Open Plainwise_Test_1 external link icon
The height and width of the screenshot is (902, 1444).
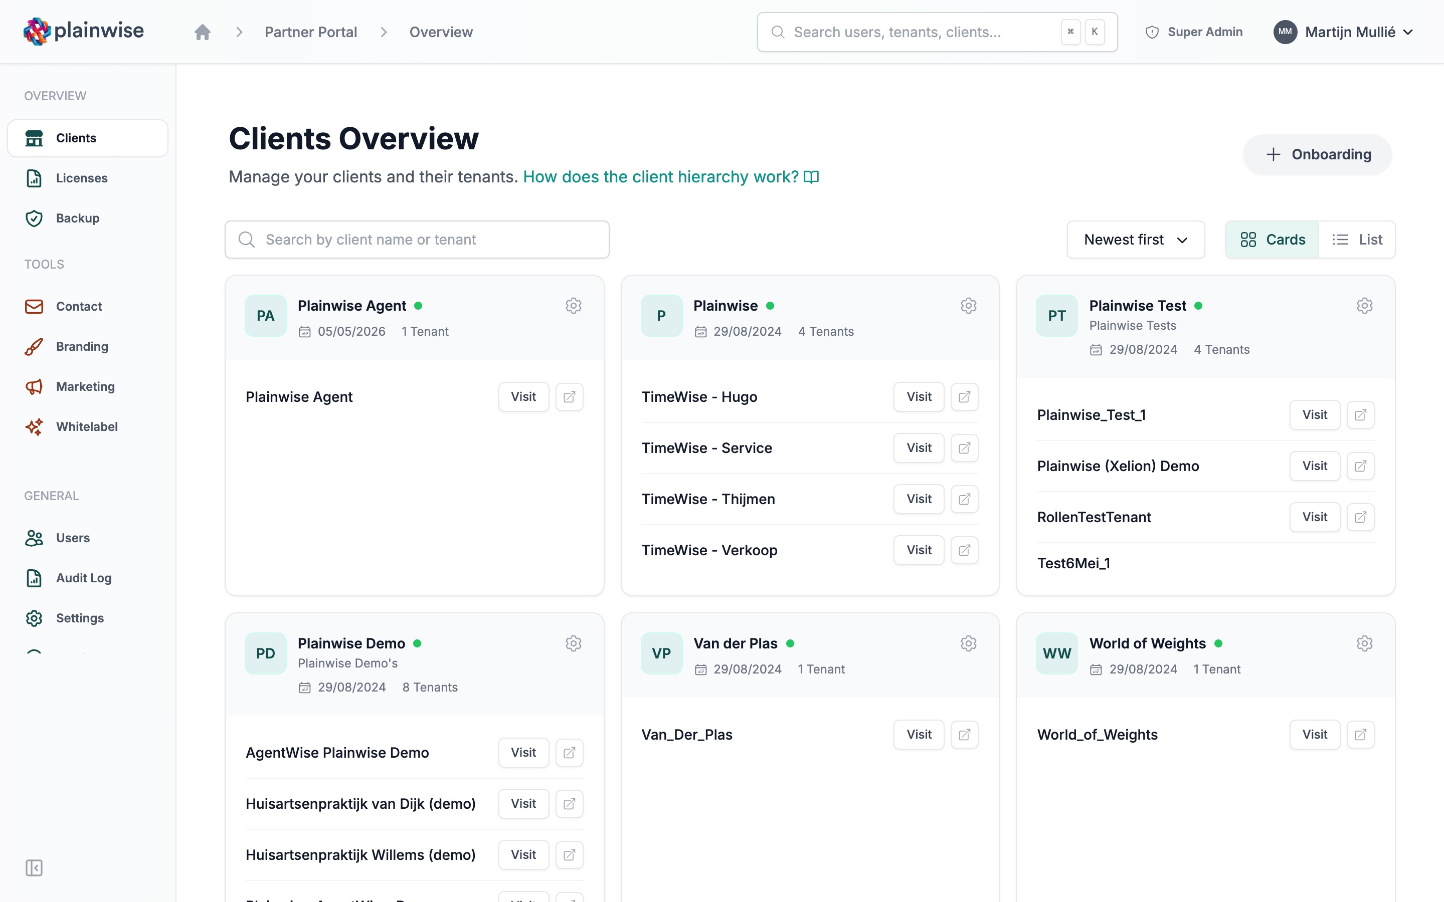pyautogui.click(x=1360, y=414)
